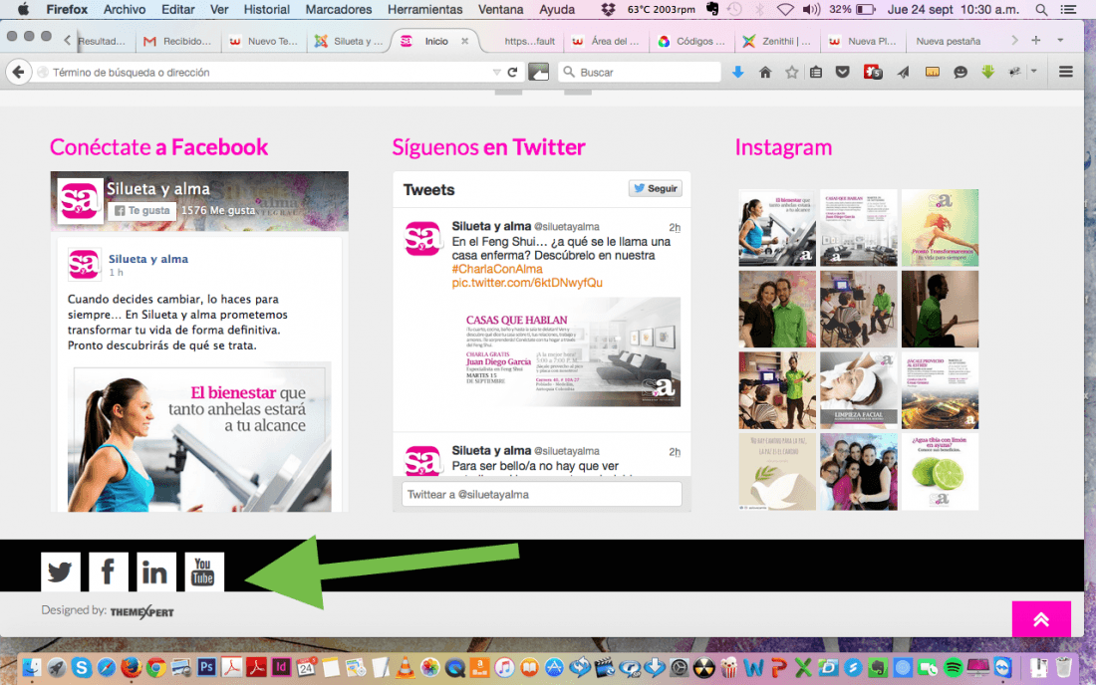Save page to Pocket

tap(842, 72)
